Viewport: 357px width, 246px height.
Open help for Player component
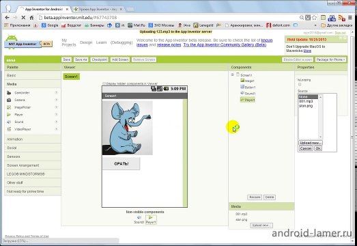point(56,114)
